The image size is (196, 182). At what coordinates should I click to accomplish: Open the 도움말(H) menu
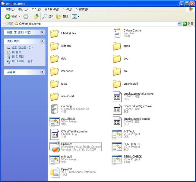82,9
